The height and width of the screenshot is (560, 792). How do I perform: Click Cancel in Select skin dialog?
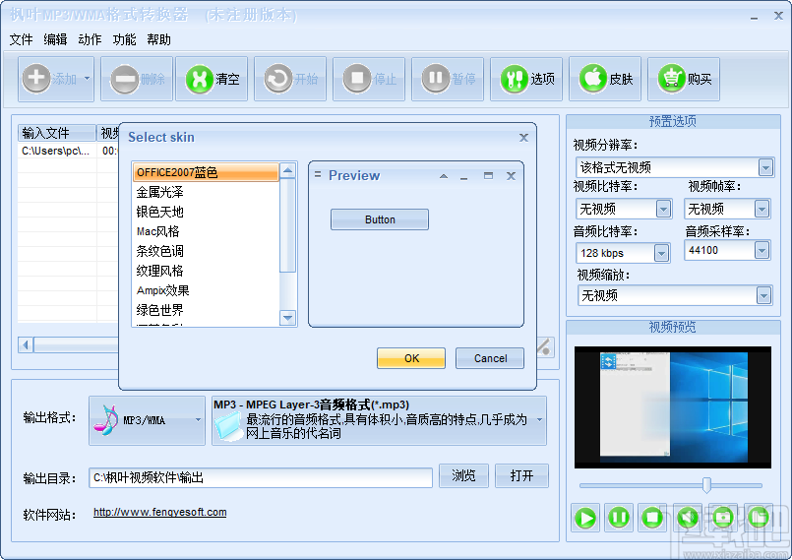490,358
